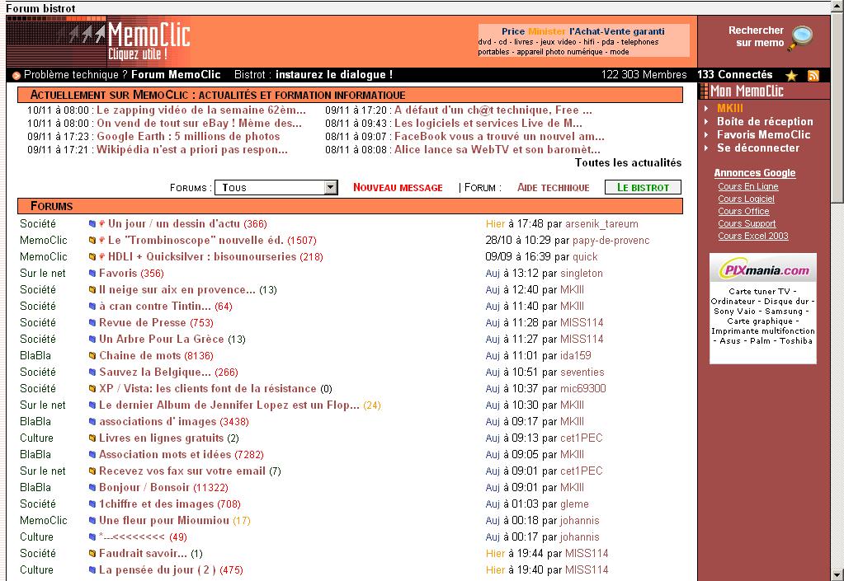Viewport: 844px width, 581px height.
Task: Click the '122 303 Membres' text
Action: pyautogui.click(x=644, y=75)
